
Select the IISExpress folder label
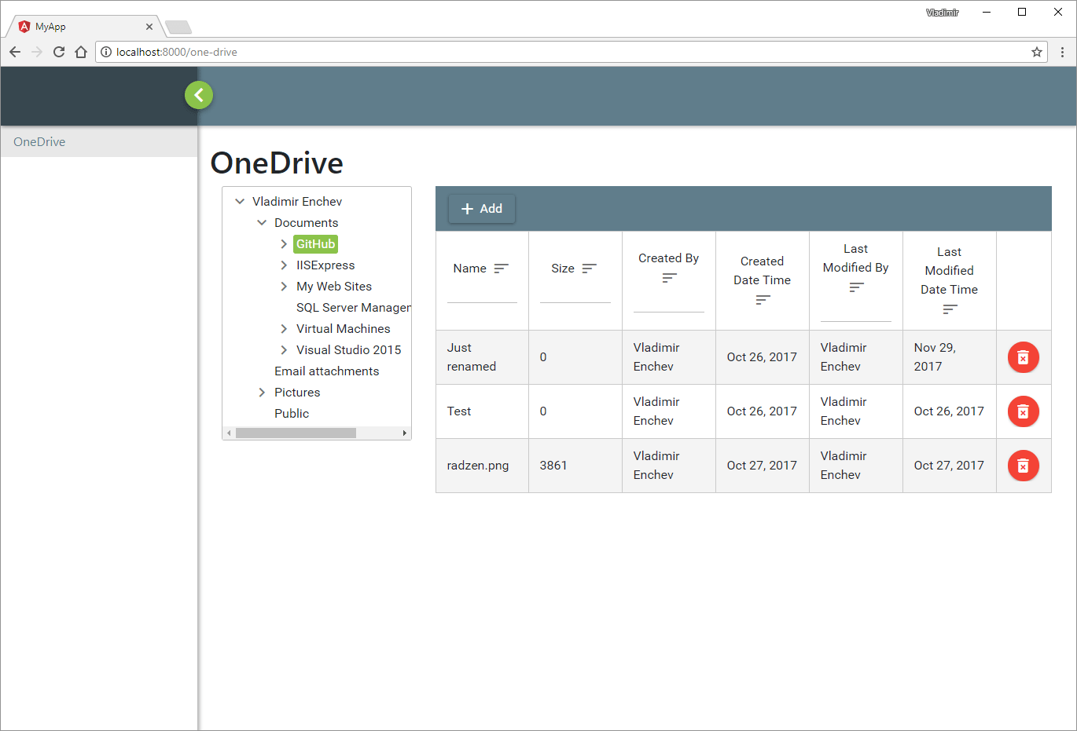(x=325, y=265)
